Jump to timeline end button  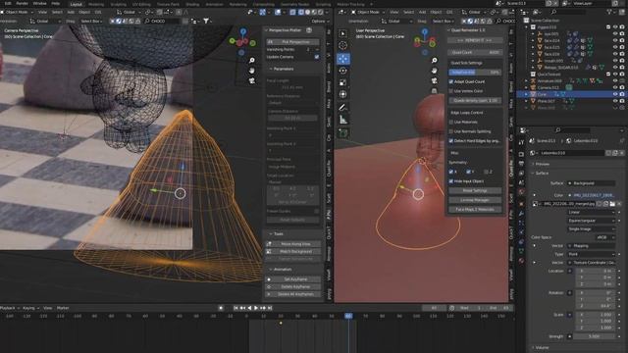pyautogui.click(x=270, y=308)
